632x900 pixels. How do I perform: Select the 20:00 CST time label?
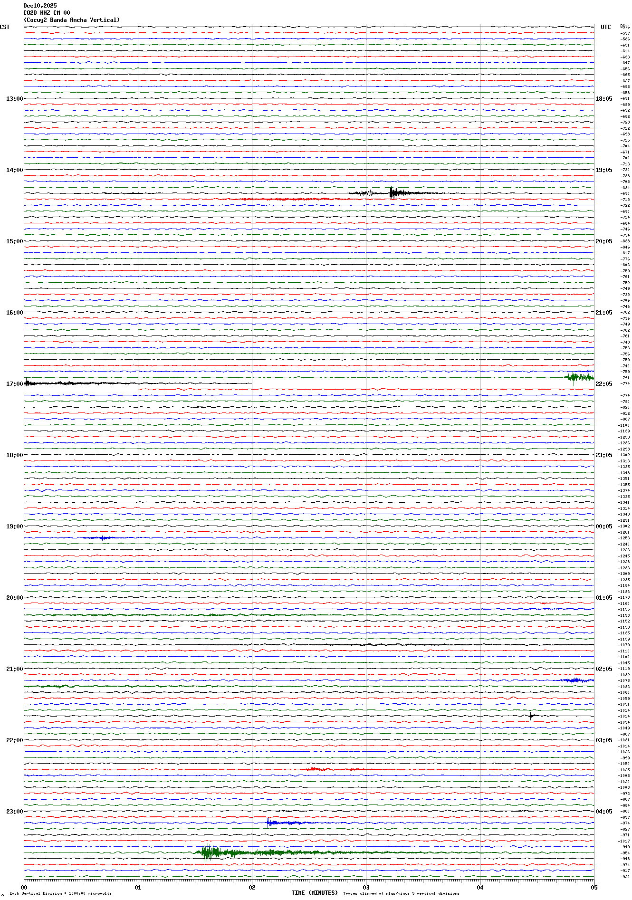(14, 598)
